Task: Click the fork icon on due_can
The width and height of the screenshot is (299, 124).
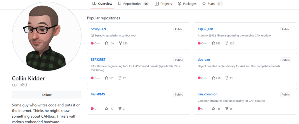Action: click(x=227, y=78)
